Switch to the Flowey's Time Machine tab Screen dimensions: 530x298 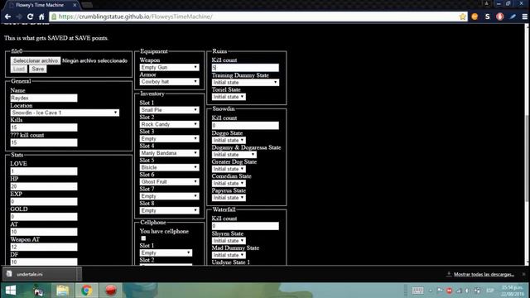coord(40,5)
